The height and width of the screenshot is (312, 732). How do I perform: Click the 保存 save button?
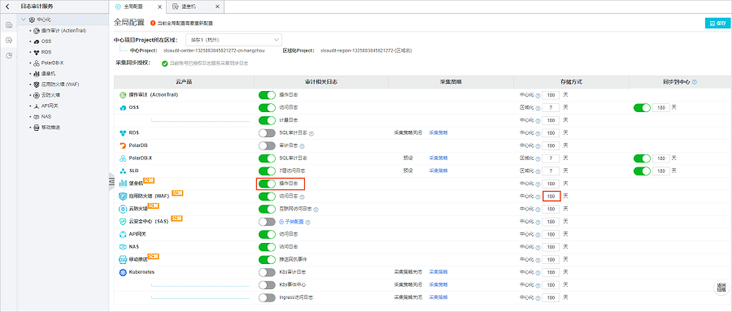click(718, 24)
